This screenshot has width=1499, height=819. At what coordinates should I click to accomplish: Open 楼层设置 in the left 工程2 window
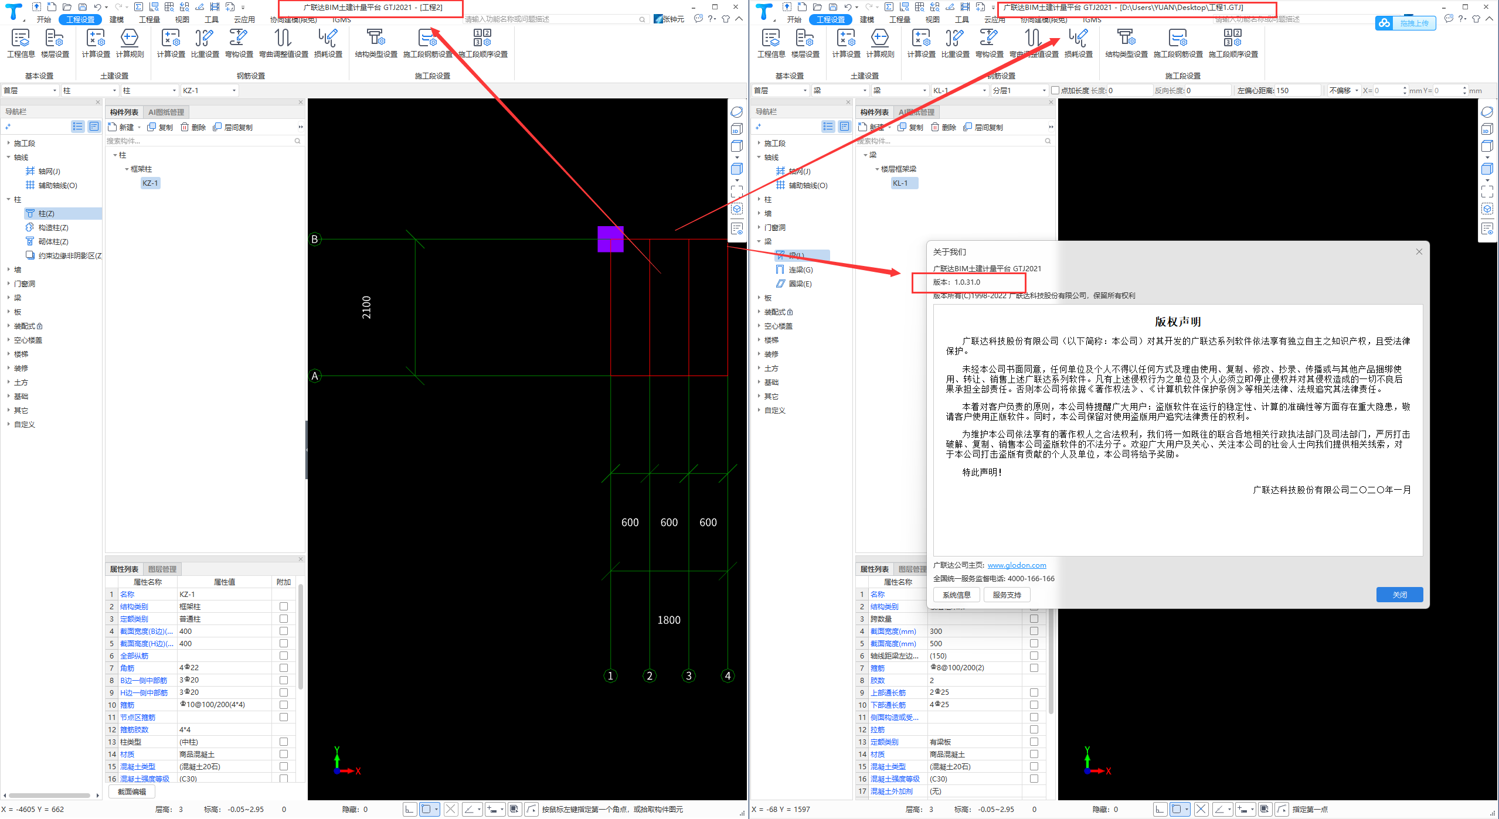[55, 43]
